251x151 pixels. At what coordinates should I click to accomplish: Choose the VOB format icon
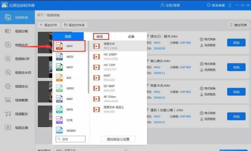59,120
